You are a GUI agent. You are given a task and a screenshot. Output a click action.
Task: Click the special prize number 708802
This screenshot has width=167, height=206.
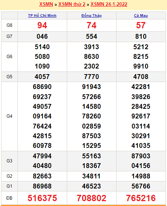tap(91, 198)
